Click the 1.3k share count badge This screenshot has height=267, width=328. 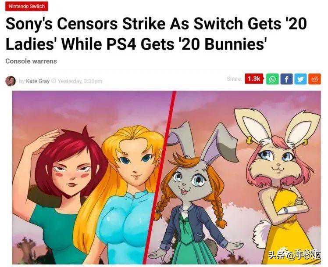pyautogui.click(x=254, y=79)
